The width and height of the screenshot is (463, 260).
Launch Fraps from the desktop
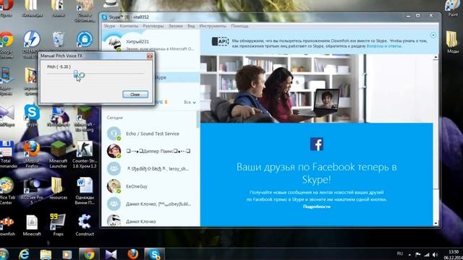click(58, 225)
